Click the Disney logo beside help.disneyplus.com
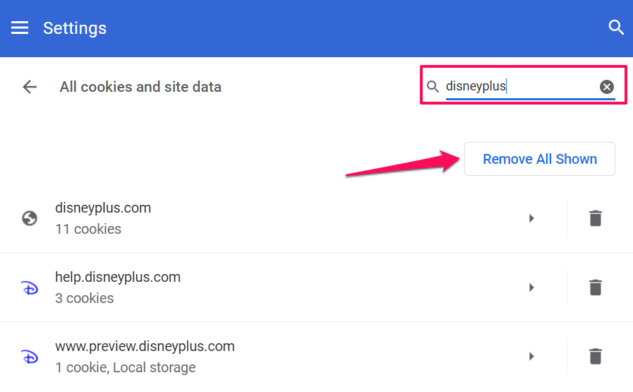This screenshot has height=392, width=633. coord(30,287)
